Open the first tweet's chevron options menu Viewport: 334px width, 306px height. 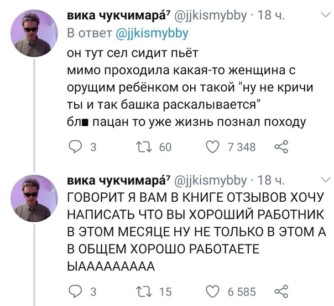(x=325, y=18)
